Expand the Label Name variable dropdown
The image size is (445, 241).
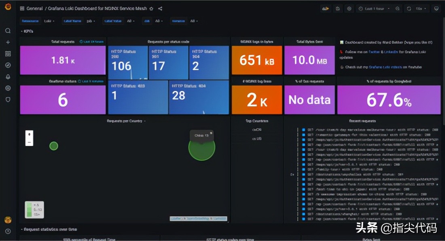click(91, 21)
